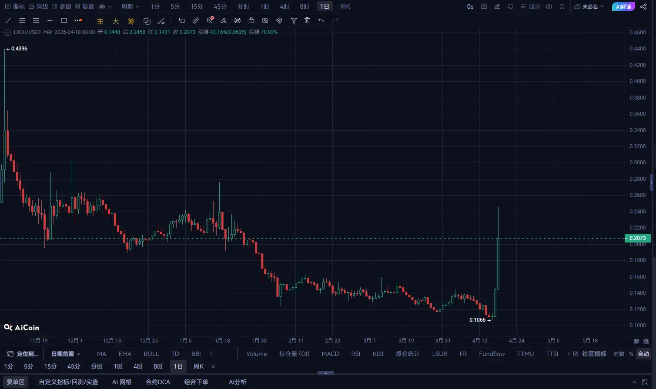The image size is (656, 389).
Task: Switch to the 自定义指标/回测/实盘 tab
Action: pos(68,382)
